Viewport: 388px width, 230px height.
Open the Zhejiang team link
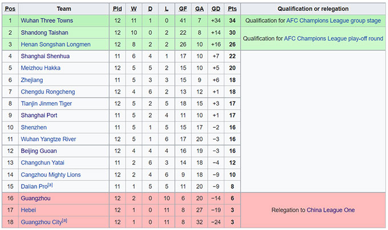click(32, 80)
